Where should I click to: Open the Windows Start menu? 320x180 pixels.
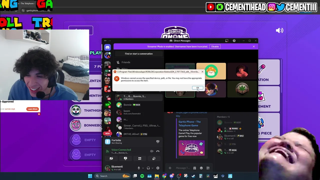[90, 176]
